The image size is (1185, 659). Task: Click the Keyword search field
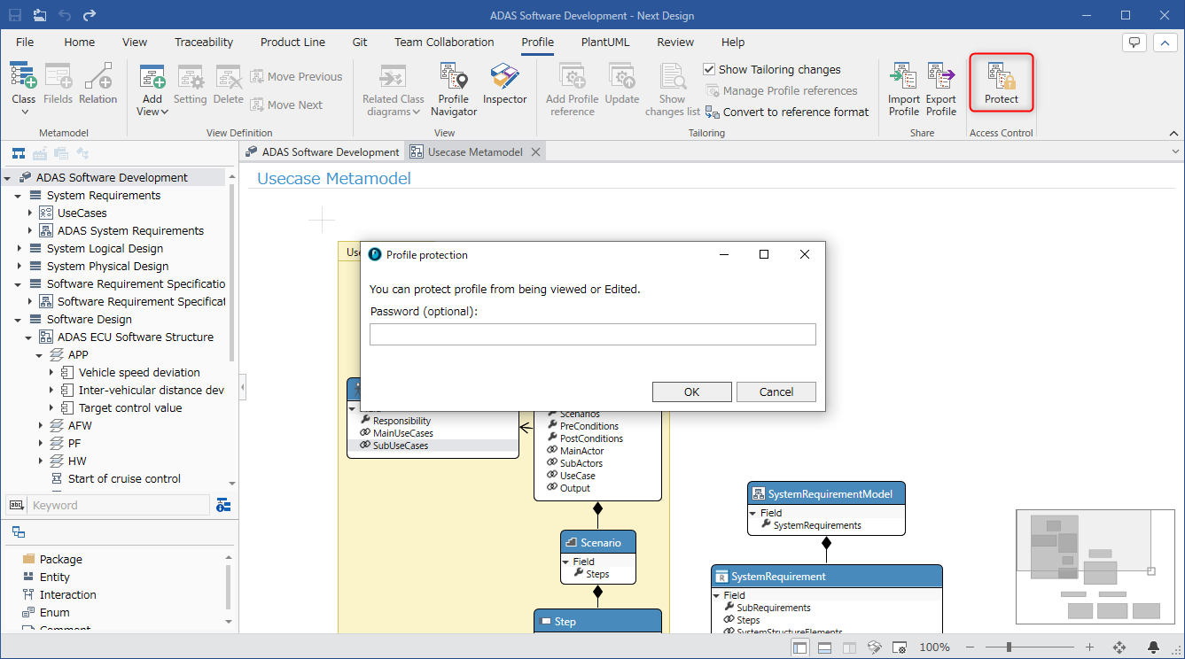(x=119, y=505)
